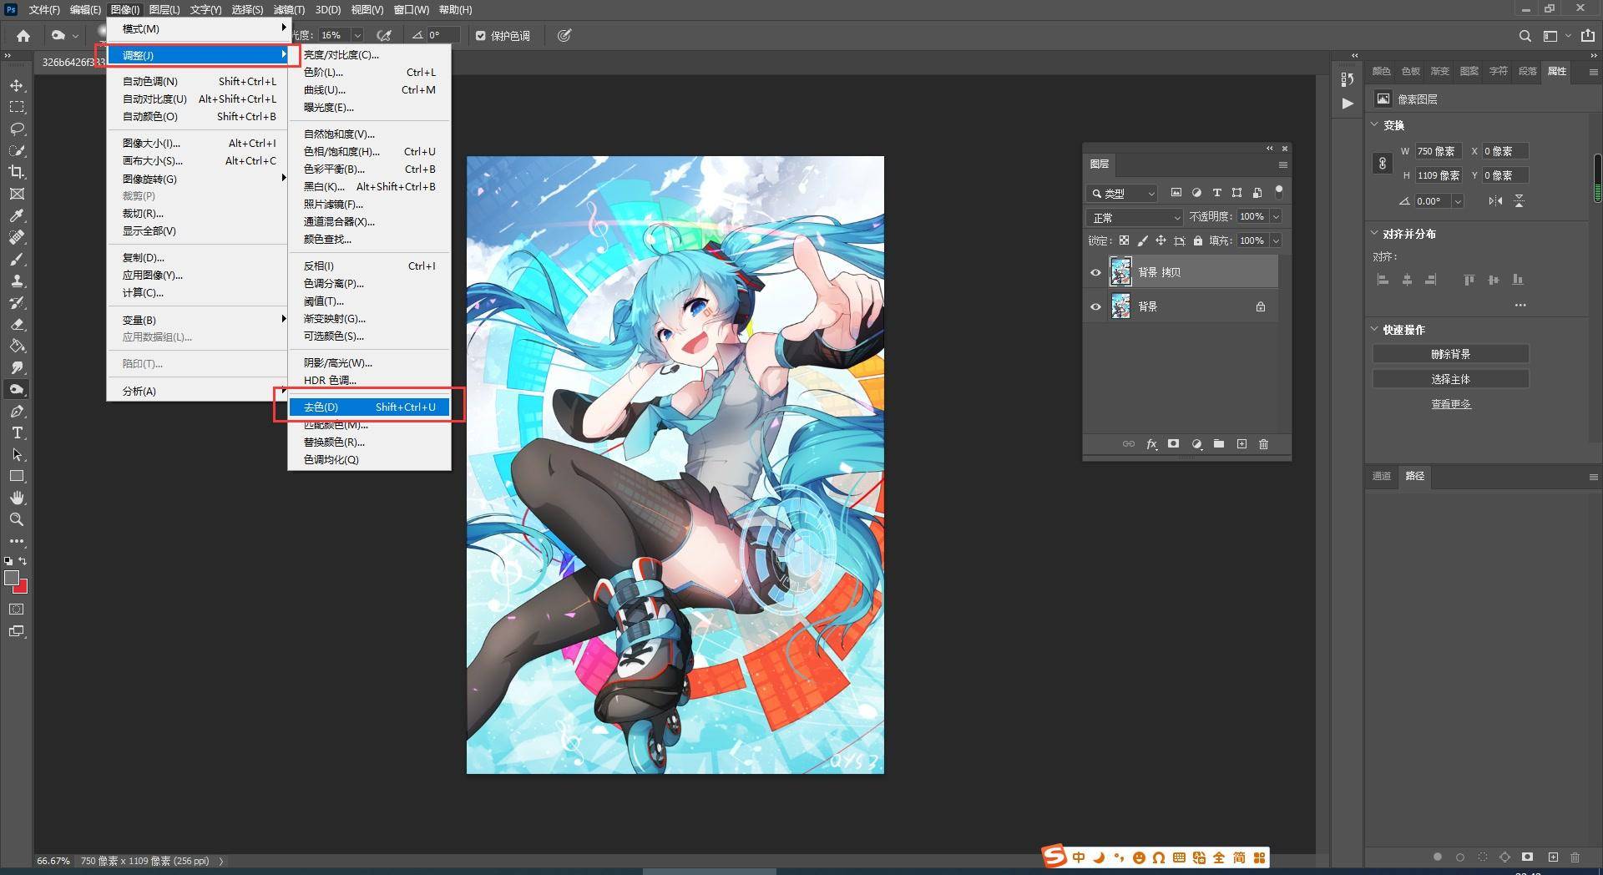Click the width W input field
Image resolution: width=1603 pixels, height=875 pixels.
[x=1438, y=151]
